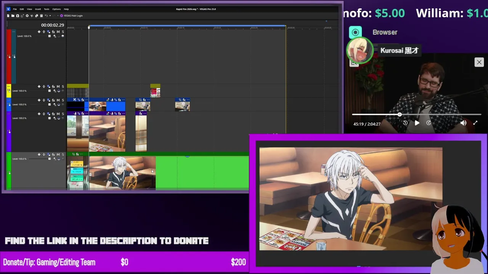The image size is (488, 274).
Task: Open Track FX on the blue track
Action: coord(53,100)
